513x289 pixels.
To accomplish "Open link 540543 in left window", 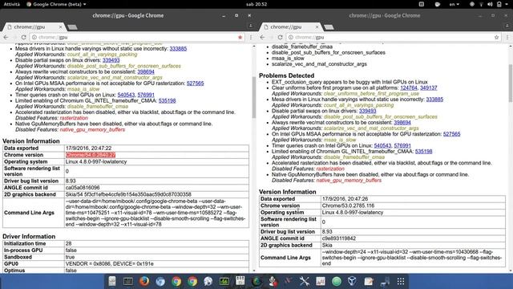I will (126, 95).
